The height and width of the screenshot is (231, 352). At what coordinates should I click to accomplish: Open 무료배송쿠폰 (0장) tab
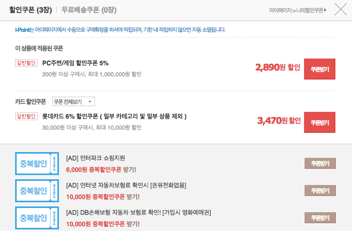(x=89, y=10)
